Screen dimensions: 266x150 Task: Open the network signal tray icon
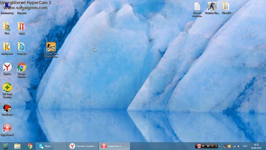tap(234, 146)
